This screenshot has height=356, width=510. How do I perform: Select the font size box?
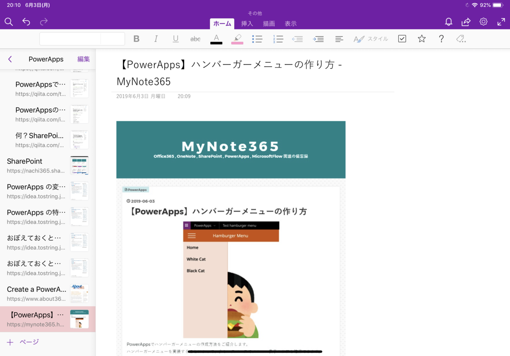(113, 39)
